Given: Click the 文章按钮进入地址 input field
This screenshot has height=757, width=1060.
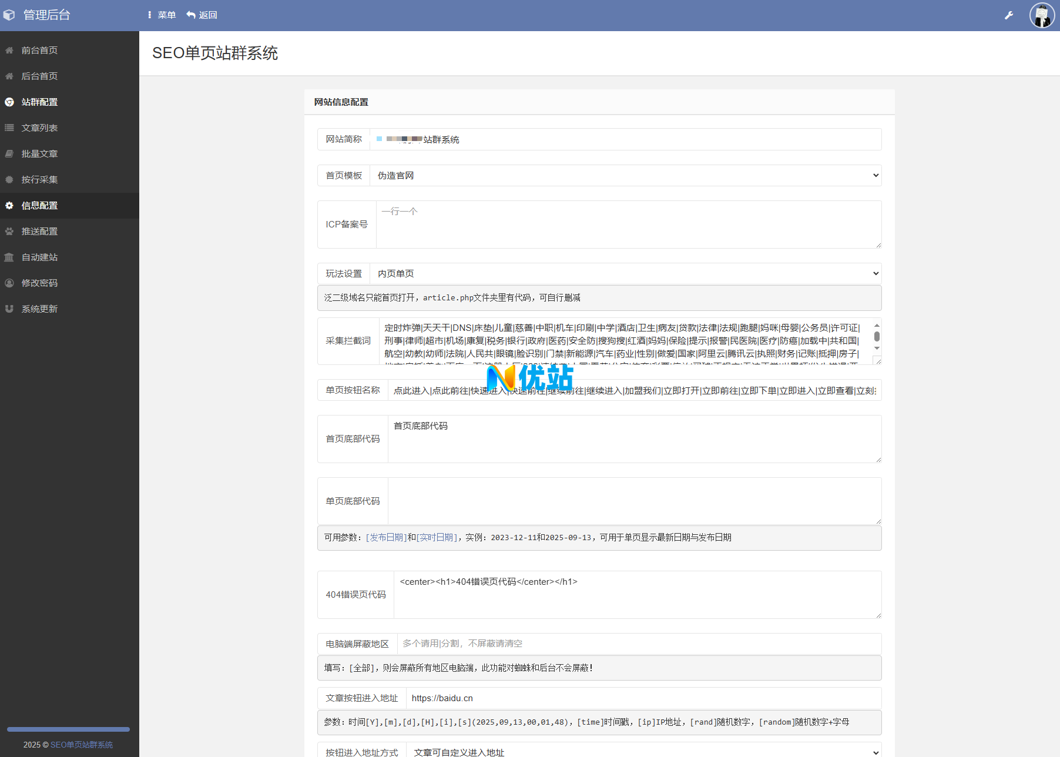Looking at the screenshot, I should 643,698.
